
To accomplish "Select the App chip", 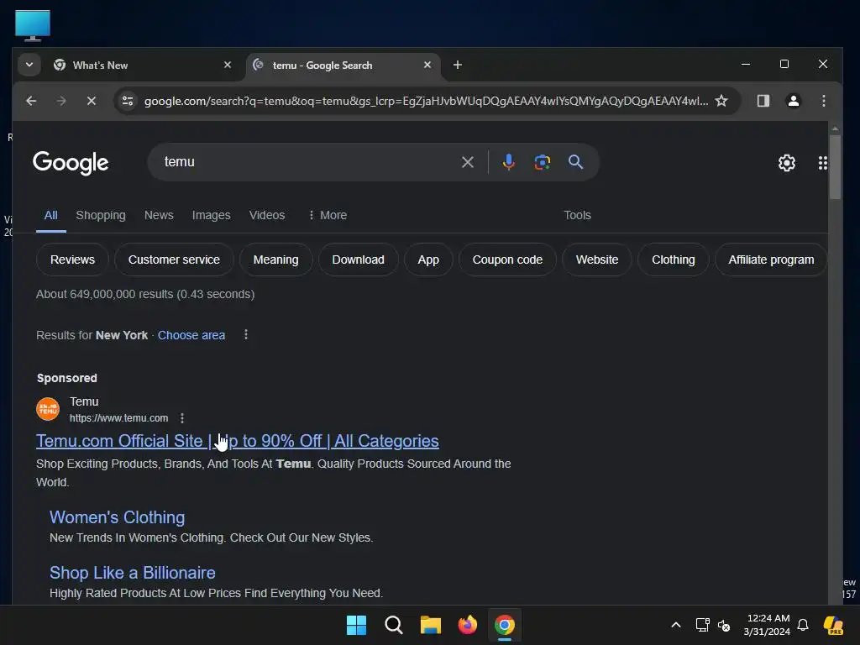I will click(428, 260).
